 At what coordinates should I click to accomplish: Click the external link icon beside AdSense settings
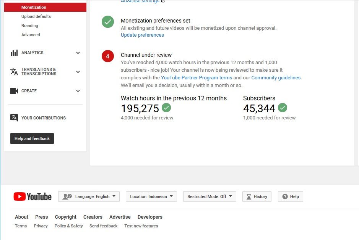[163, 1]
